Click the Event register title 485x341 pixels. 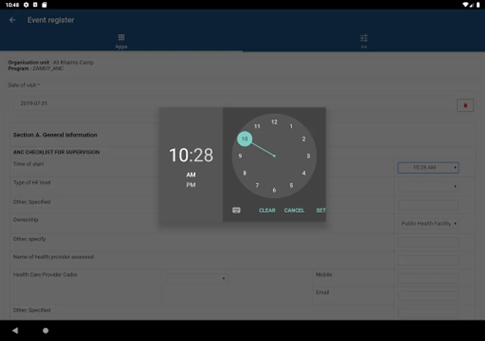51,20
